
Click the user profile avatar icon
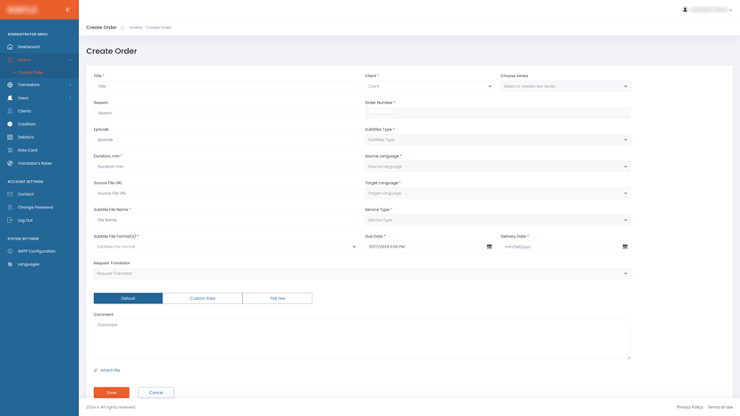[685, 10]
